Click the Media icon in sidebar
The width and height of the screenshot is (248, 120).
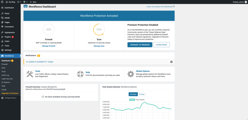2,18
